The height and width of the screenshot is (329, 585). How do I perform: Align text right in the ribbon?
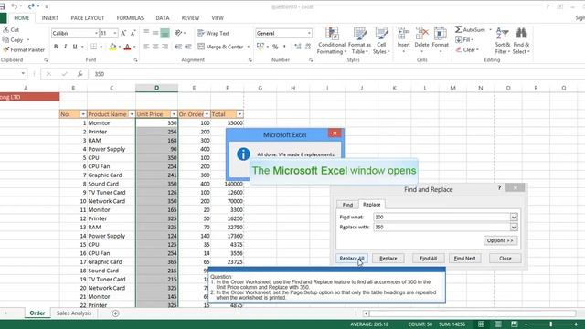point(165,47)
